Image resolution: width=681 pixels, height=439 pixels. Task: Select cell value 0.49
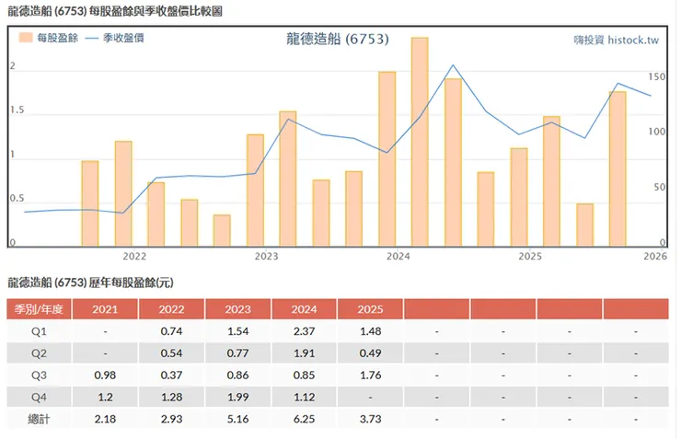[371, 353]
